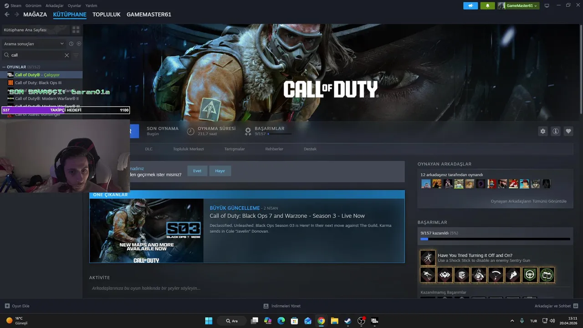The width and height of the screenshot is (583, 328).
Task: Open the Tartışmalar tab
Action: pos(235,149)
